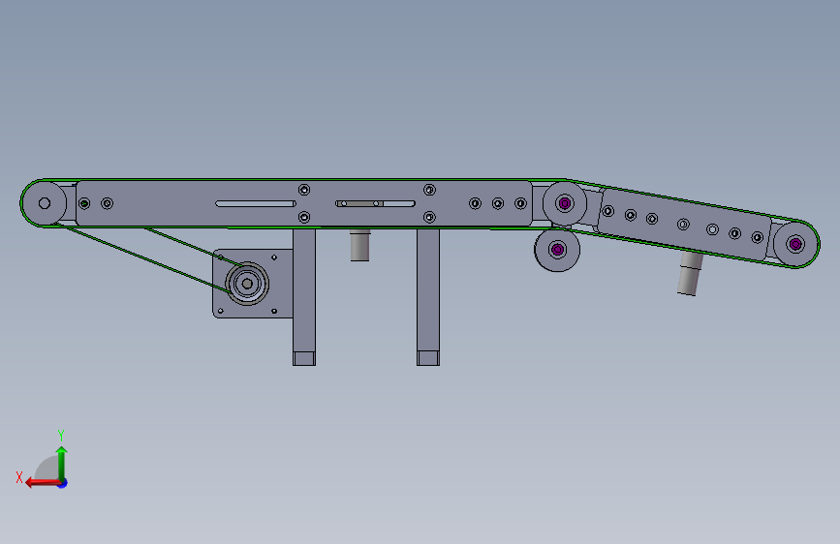Select the left vertical support leg
The width and height of the screenshot is (840, 544).
(304, 297)
